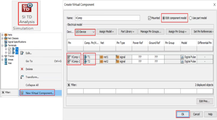Viewport: 217px width, 120px height.
Task: Select the Terminals node icon
Action: click(x=6, y=45)
